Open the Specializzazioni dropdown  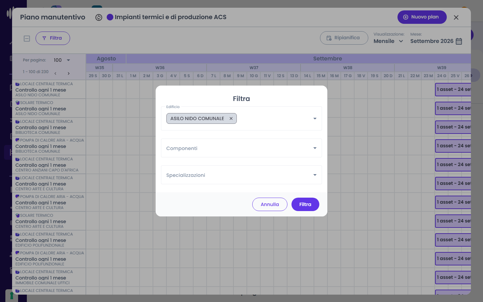click(x=241, y=175)
